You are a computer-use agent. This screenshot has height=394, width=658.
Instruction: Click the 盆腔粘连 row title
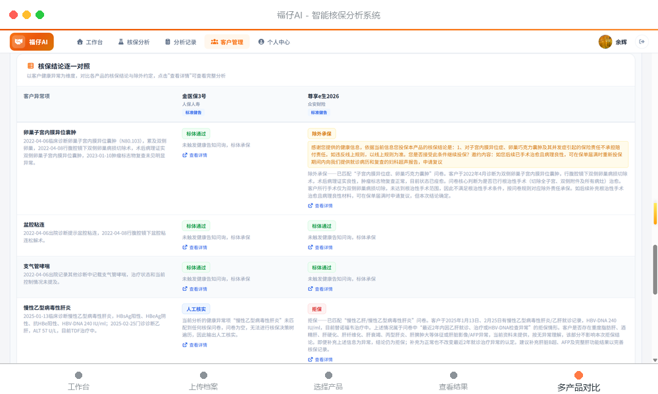[34, 225]
